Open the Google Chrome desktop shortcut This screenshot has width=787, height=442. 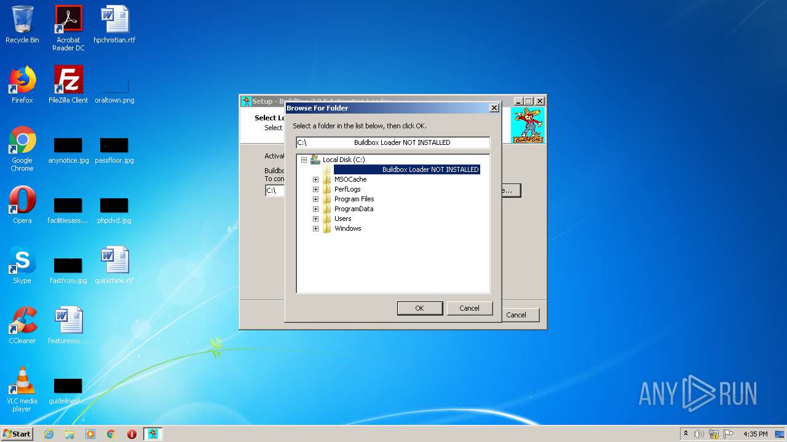click(22, 149)
